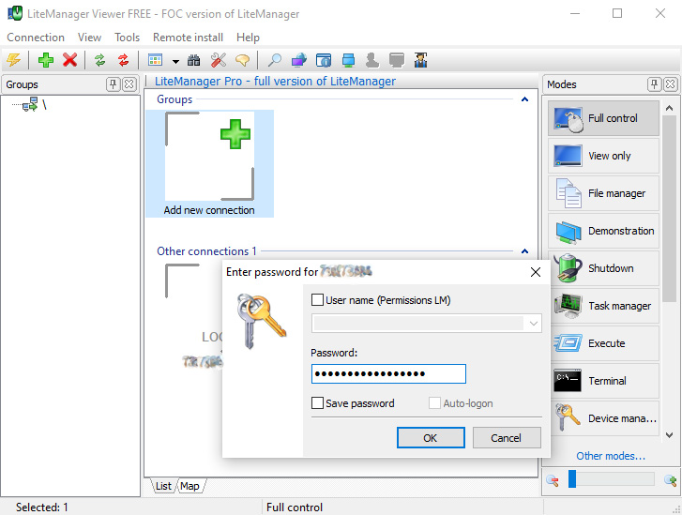Select Terminal mode
The width and height of the screenshot is (682, 515).
pos(604,381)
